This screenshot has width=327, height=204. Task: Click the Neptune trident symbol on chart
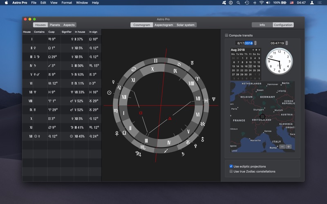[x=213, y=99]
